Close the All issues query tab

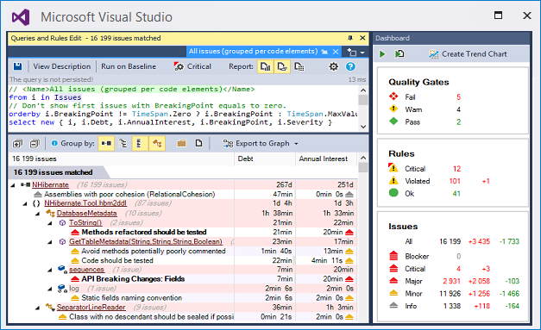tap(336, 52)
